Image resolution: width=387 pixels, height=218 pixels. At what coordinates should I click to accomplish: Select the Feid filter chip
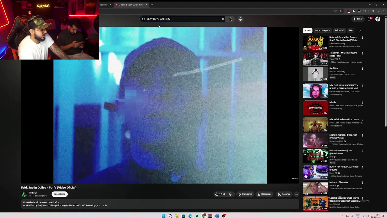[351, 30]
